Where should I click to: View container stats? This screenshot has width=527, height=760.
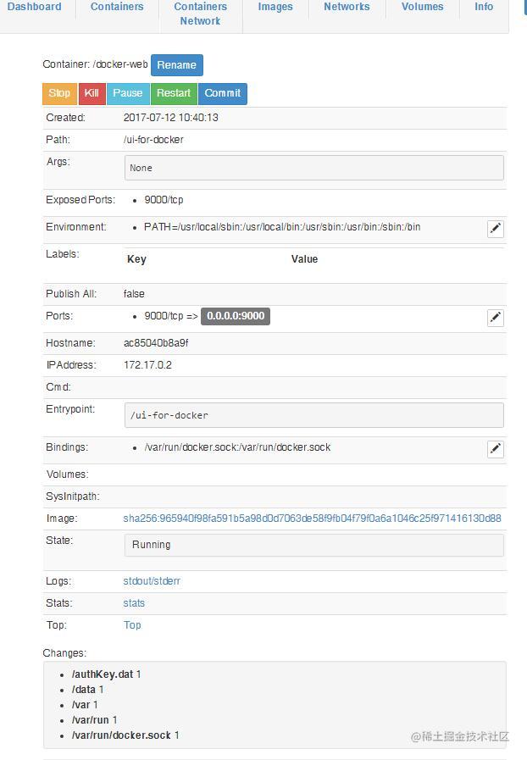(x=133, y=603)
